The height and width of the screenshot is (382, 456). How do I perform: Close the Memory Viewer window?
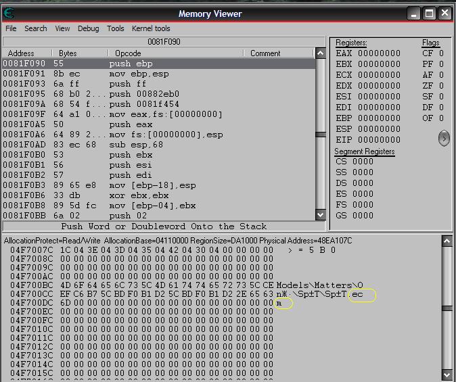(444, 13)
